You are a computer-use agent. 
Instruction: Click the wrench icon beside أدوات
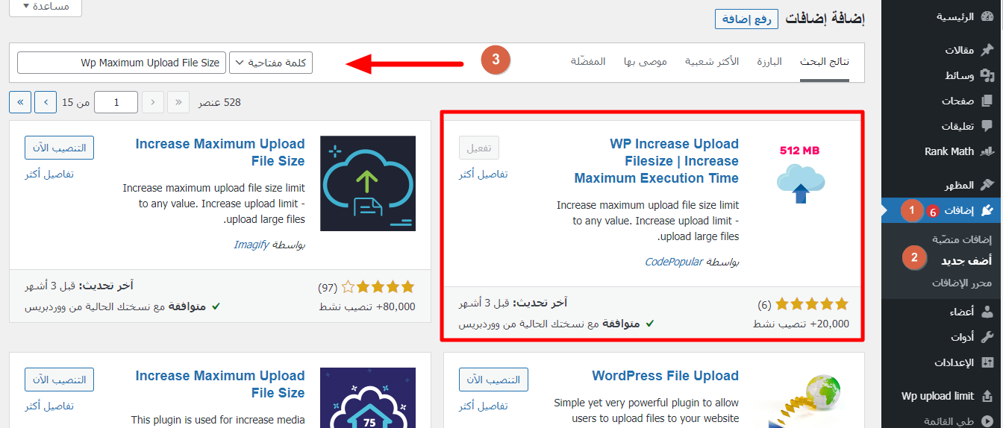pos(987,337)
